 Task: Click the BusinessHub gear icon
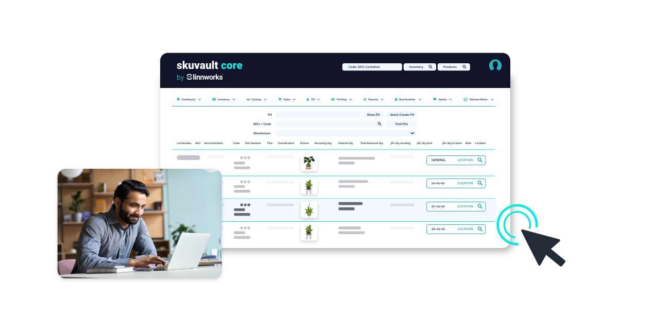click(395, 99)
